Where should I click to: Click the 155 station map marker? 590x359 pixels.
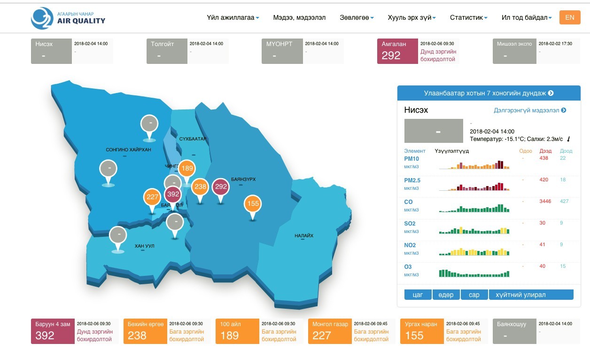pos(253,204)
